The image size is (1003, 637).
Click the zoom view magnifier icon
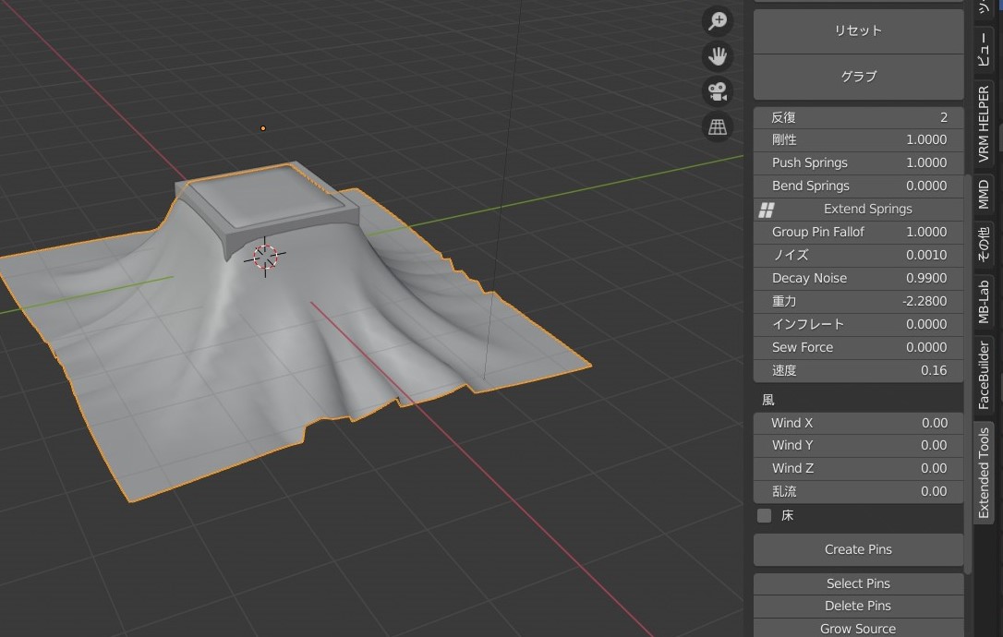click(x=718, y=20)
